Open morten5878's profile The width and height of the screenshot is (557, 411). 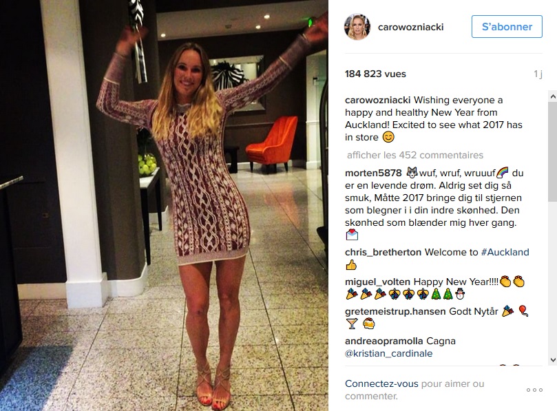[373, 173]
